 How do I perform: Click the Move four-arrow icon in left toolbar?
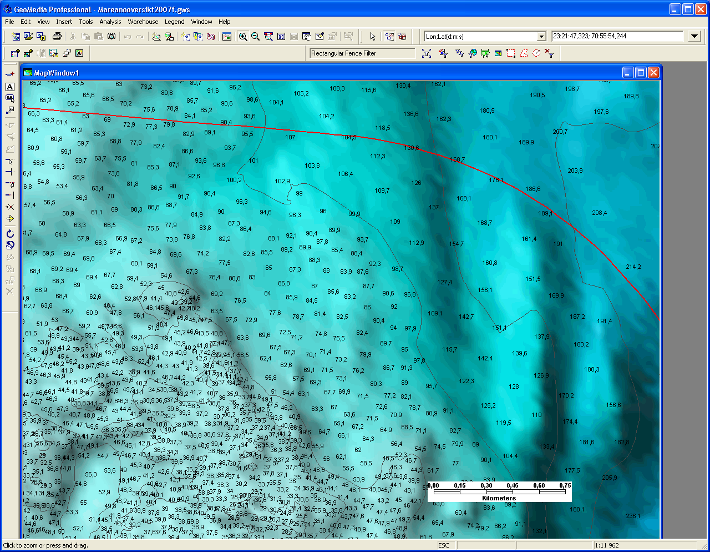pyautogui.click(x=9, y=219)
